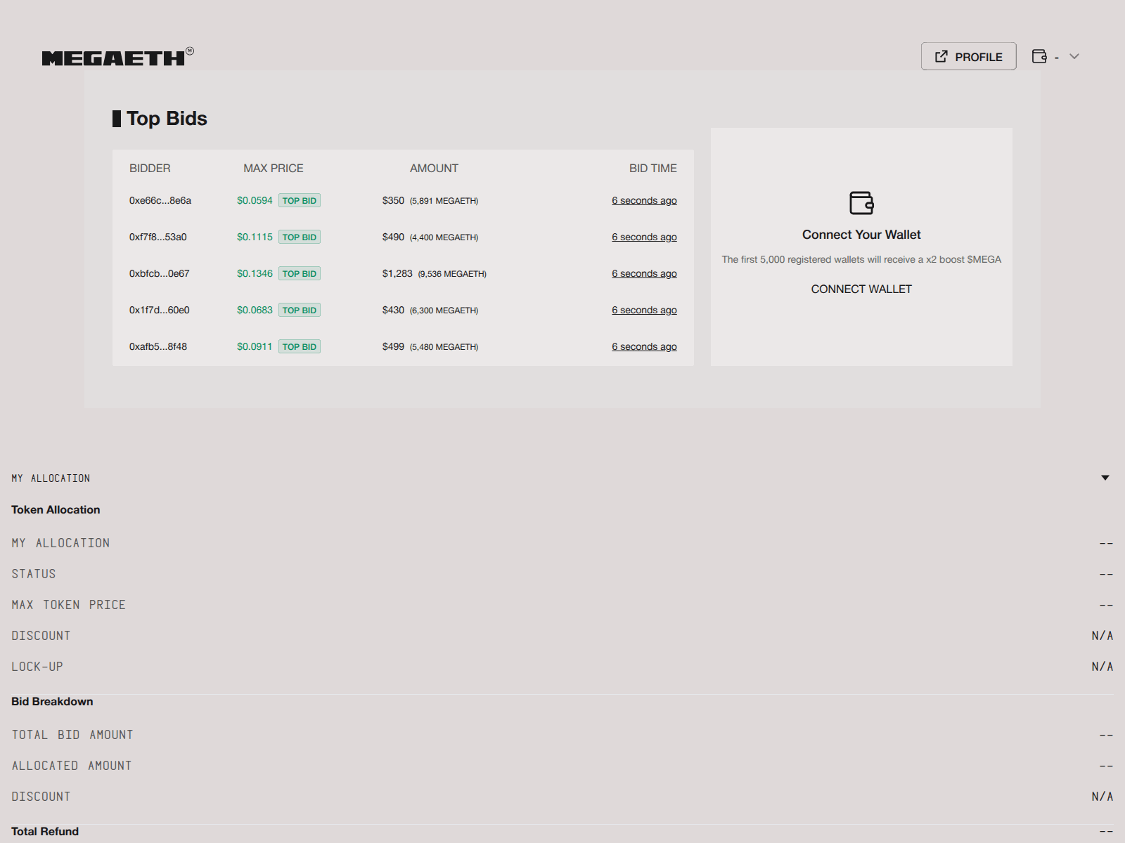1125x843 pixels.
Task: Click the MEGAETH logo
Action: pyautogui.click(x=117, y=57)
